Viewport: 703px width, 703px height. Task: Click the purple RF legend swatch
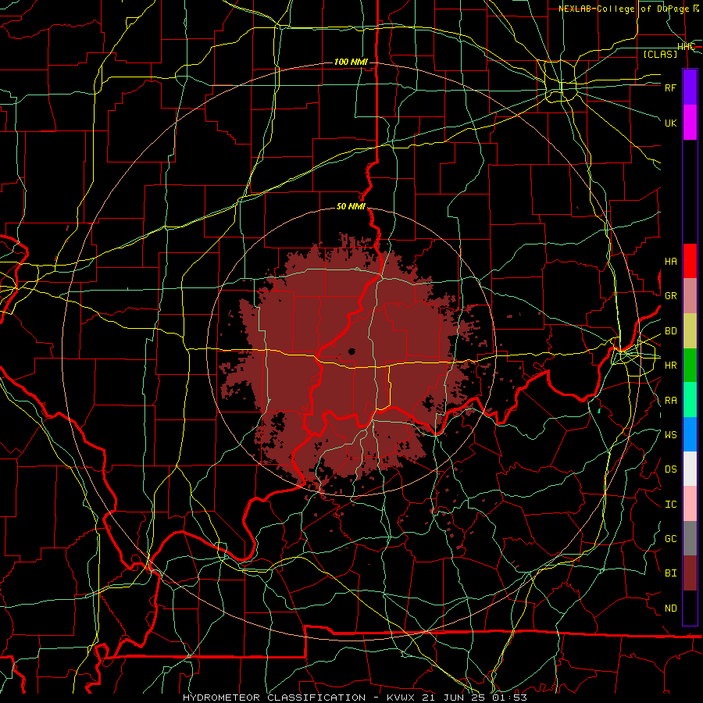[x=690, y=87]
